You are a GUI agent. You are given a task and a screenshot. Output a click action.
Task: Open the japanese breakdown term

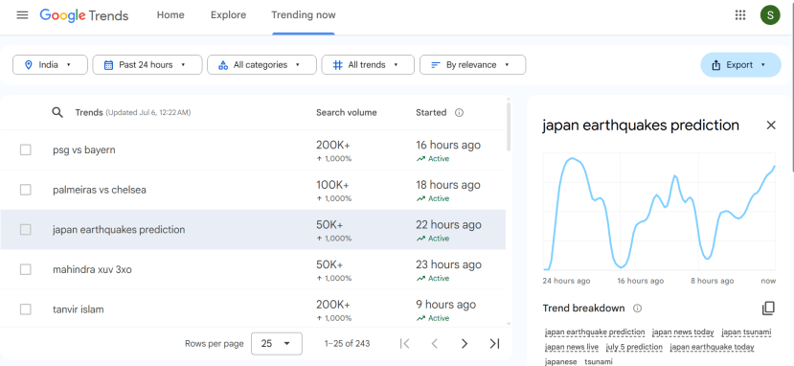[x=561, y=361]
